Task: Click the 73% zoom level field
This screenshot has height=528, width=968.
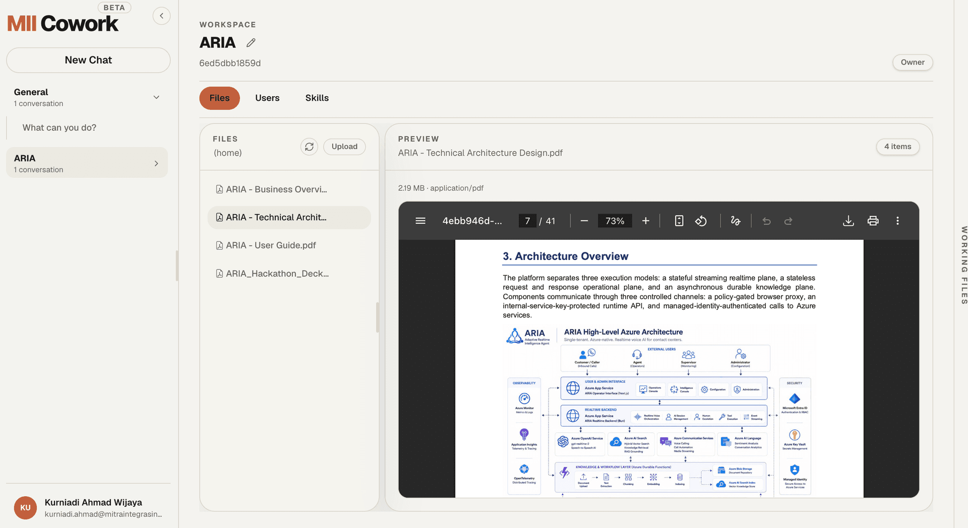Action: (615, 221)
